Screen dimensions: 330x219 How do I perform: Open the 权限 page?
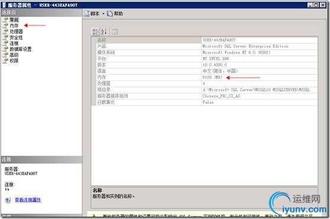pyautogui.click(x=14, y=61)
